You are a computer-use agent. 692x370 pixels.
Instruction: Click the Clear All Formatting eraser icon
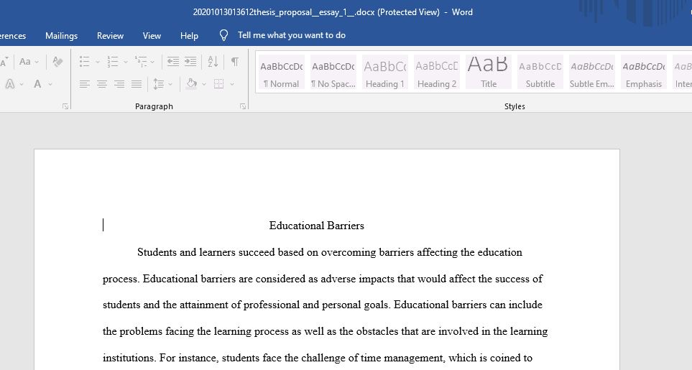[x=57, y=62]
